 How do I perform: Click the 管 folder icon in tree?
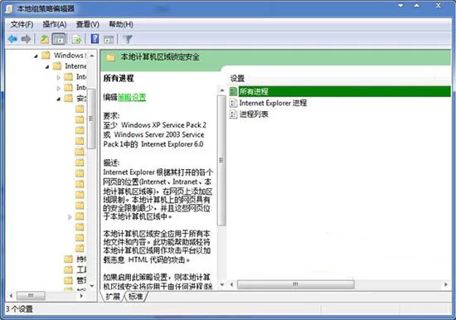[x=68, y=280]
